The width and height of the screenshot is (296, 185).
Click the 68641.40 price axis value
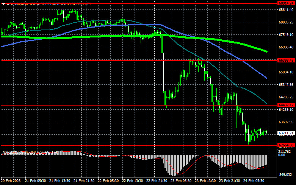click(286, 9)
